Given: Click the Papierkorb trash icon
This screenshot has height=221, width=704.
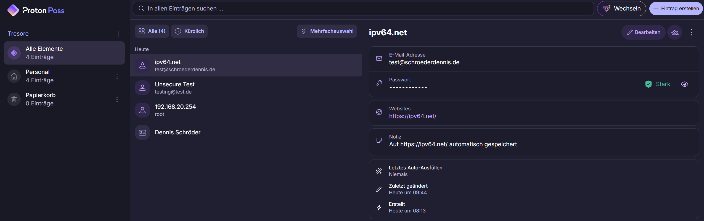Looking at the screenshot, I should pos(14,99).
